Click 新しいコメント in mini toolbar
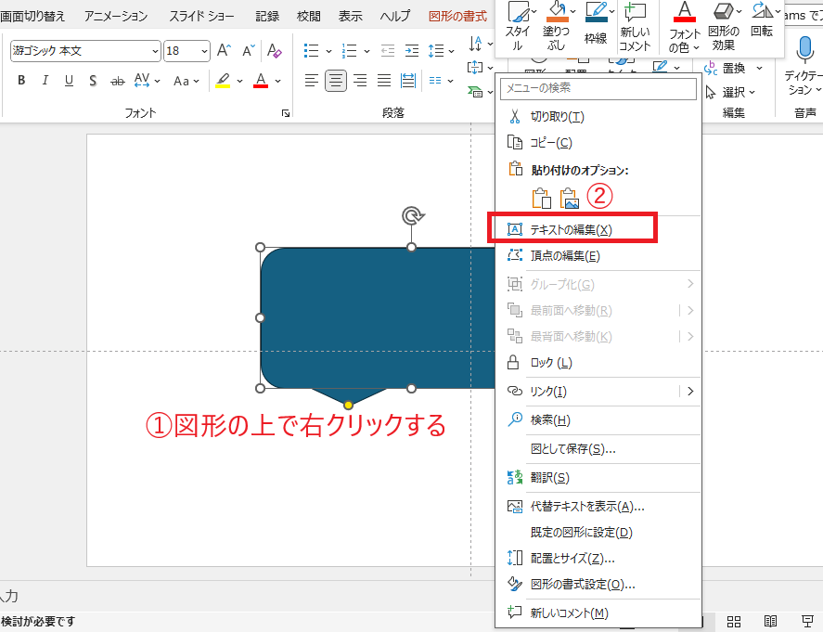Image resolution: width=823 pixels, height=632 pixels. point(635,26)
